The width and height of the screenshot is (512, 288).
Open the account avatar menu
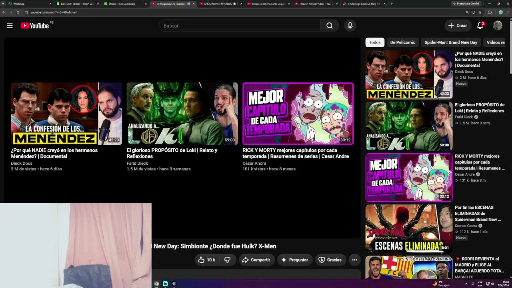[x=498, y=26]
